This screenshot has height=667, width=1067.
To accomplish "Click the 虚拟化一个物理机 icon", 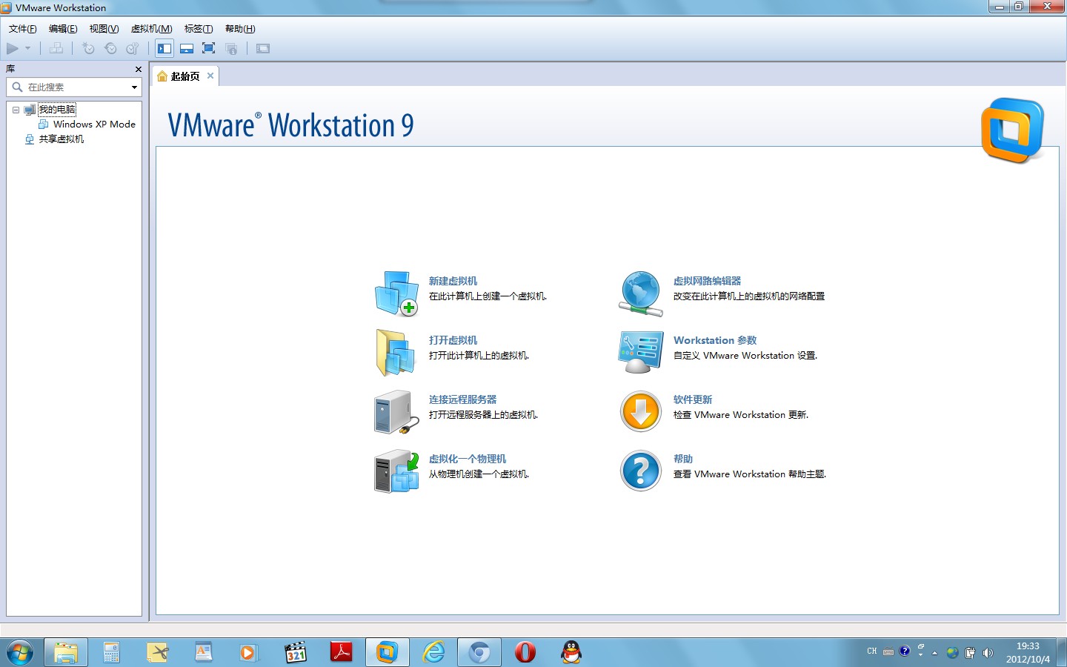I will pos(396,471).
